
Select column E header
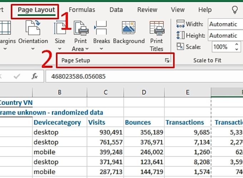188,92
